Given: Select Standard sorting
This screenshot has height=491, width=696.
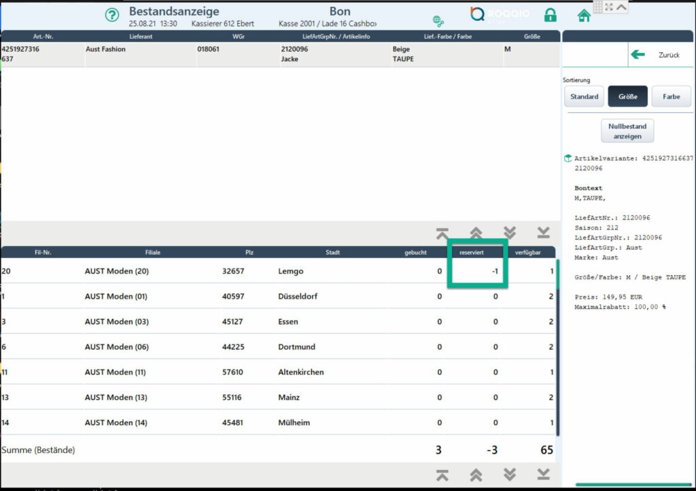Looking at the screenshot, I should pos(584,96).
